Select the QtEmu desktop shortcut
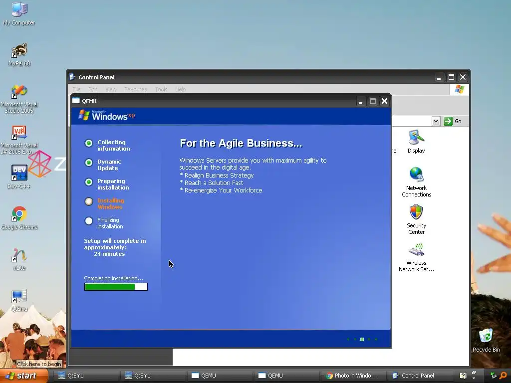 tap(19, 300)
